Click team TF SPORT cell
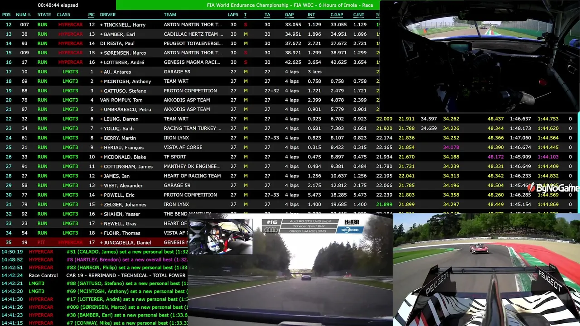This screenshot has height=326, width=580. [x=175, y=157]
